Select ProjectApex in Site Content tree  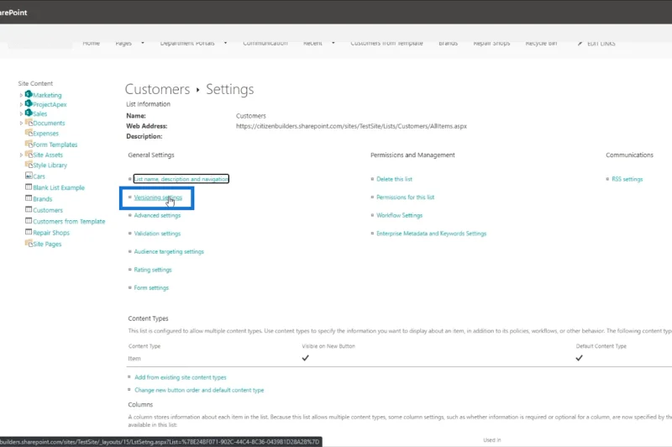pyautogui.click(x=50, y=104)
